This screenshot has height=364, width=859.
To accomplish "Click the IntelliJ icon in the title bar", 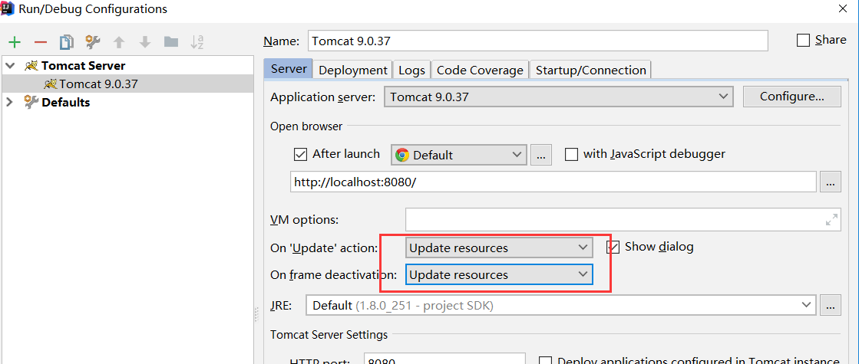I will [7, 8].
